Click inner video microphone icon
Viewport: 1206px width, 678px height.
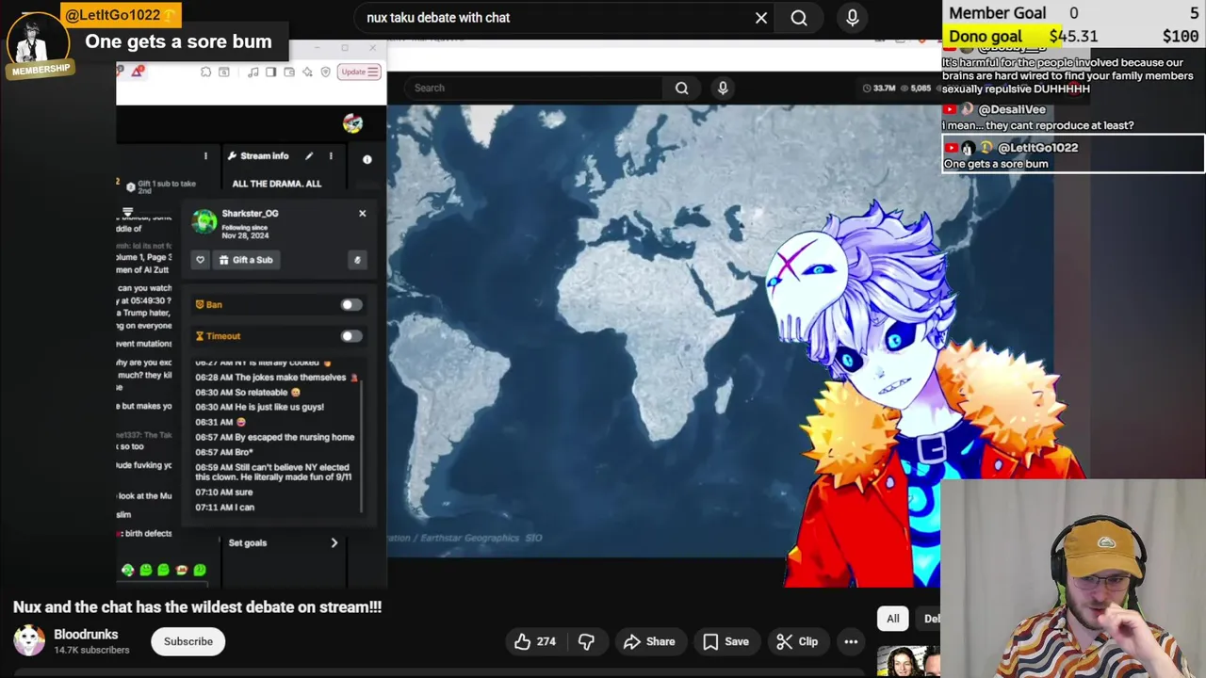(x=723, y=88)
